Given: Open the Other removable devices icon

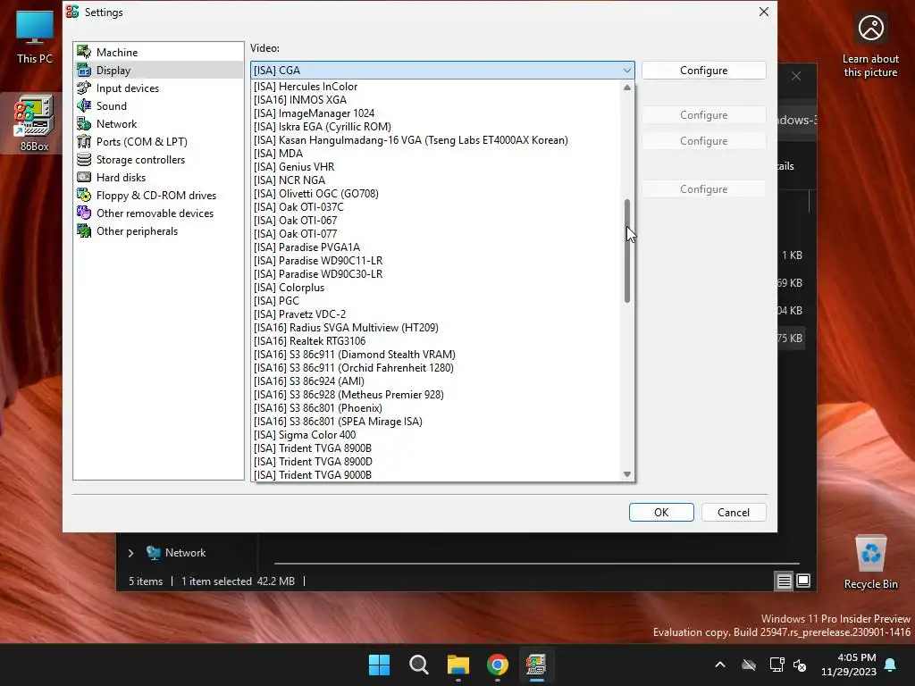Looking at the screenshot, I should click(x=84, y=213).
